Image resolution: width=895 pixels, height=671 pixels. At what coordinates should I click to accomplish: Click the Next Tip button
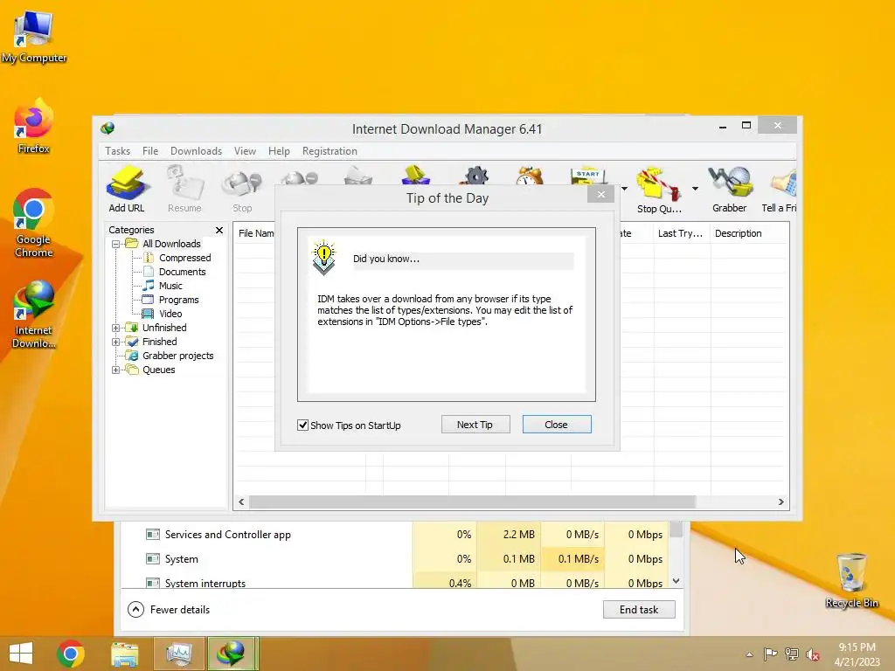[475, 425]
